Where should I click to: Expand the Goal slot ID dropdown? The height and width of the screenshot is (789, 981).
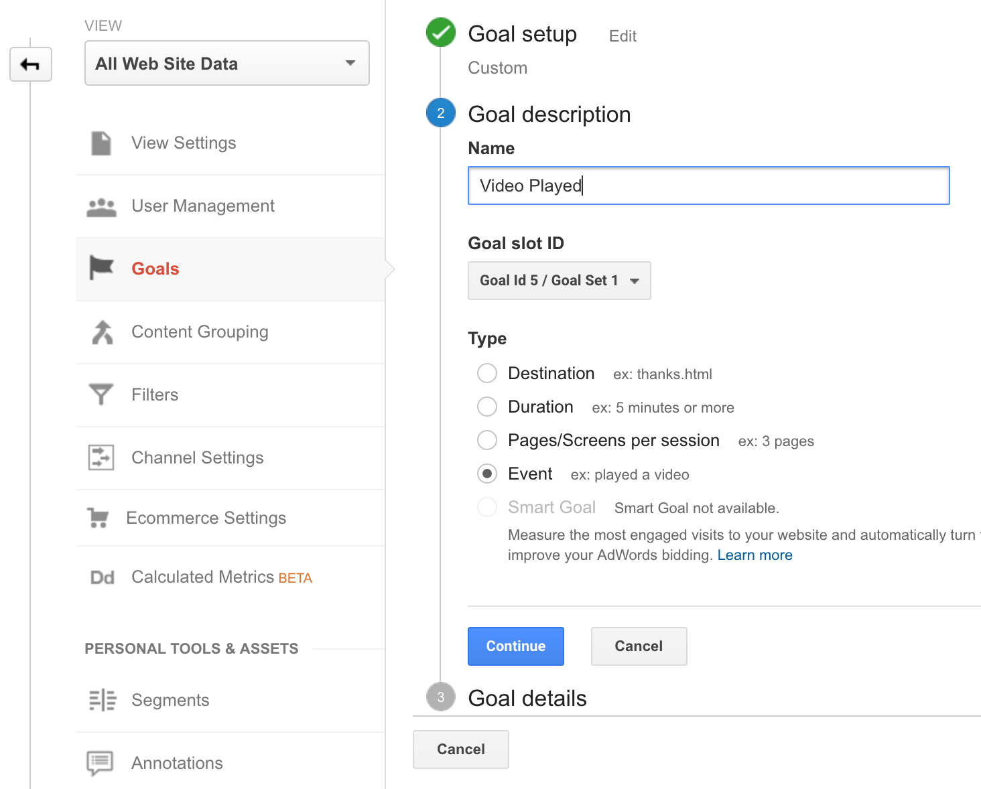(559, 281)
